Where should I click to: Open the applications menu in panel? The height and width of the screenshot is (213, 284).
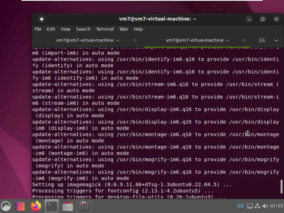pos(6,206)
